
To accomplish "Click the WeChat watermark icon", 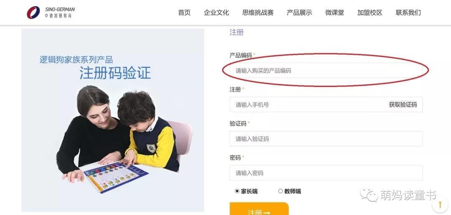I will tap(369, 195).
